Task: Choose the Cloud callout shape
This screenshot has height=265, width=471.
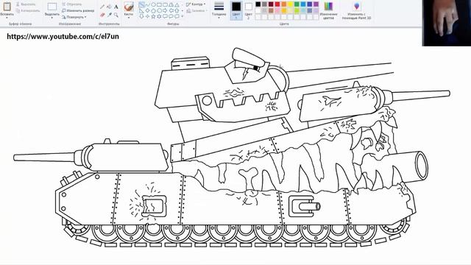Action: click(177, 16)
